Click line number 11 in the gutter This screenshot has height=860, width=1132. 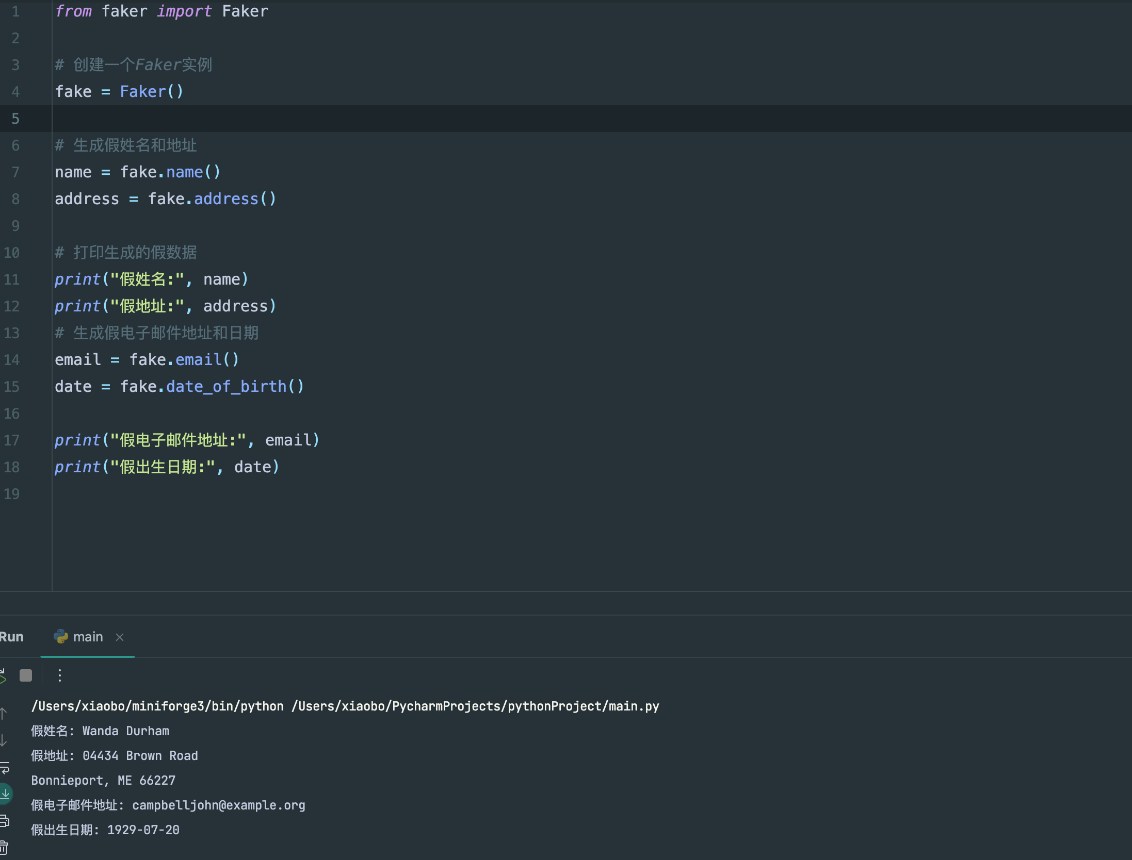12,279
